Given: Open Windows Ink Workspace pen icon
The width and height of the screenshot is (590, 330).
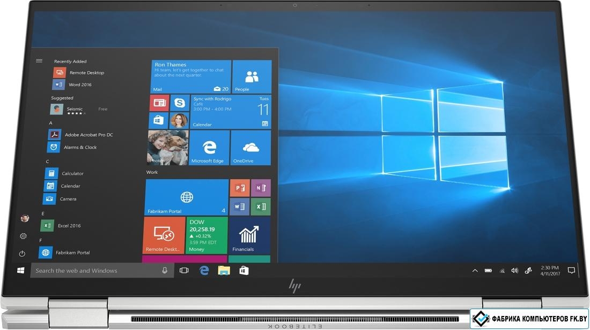Looking at the screenshot, I should pyautogui.click(x=528, y=271).
